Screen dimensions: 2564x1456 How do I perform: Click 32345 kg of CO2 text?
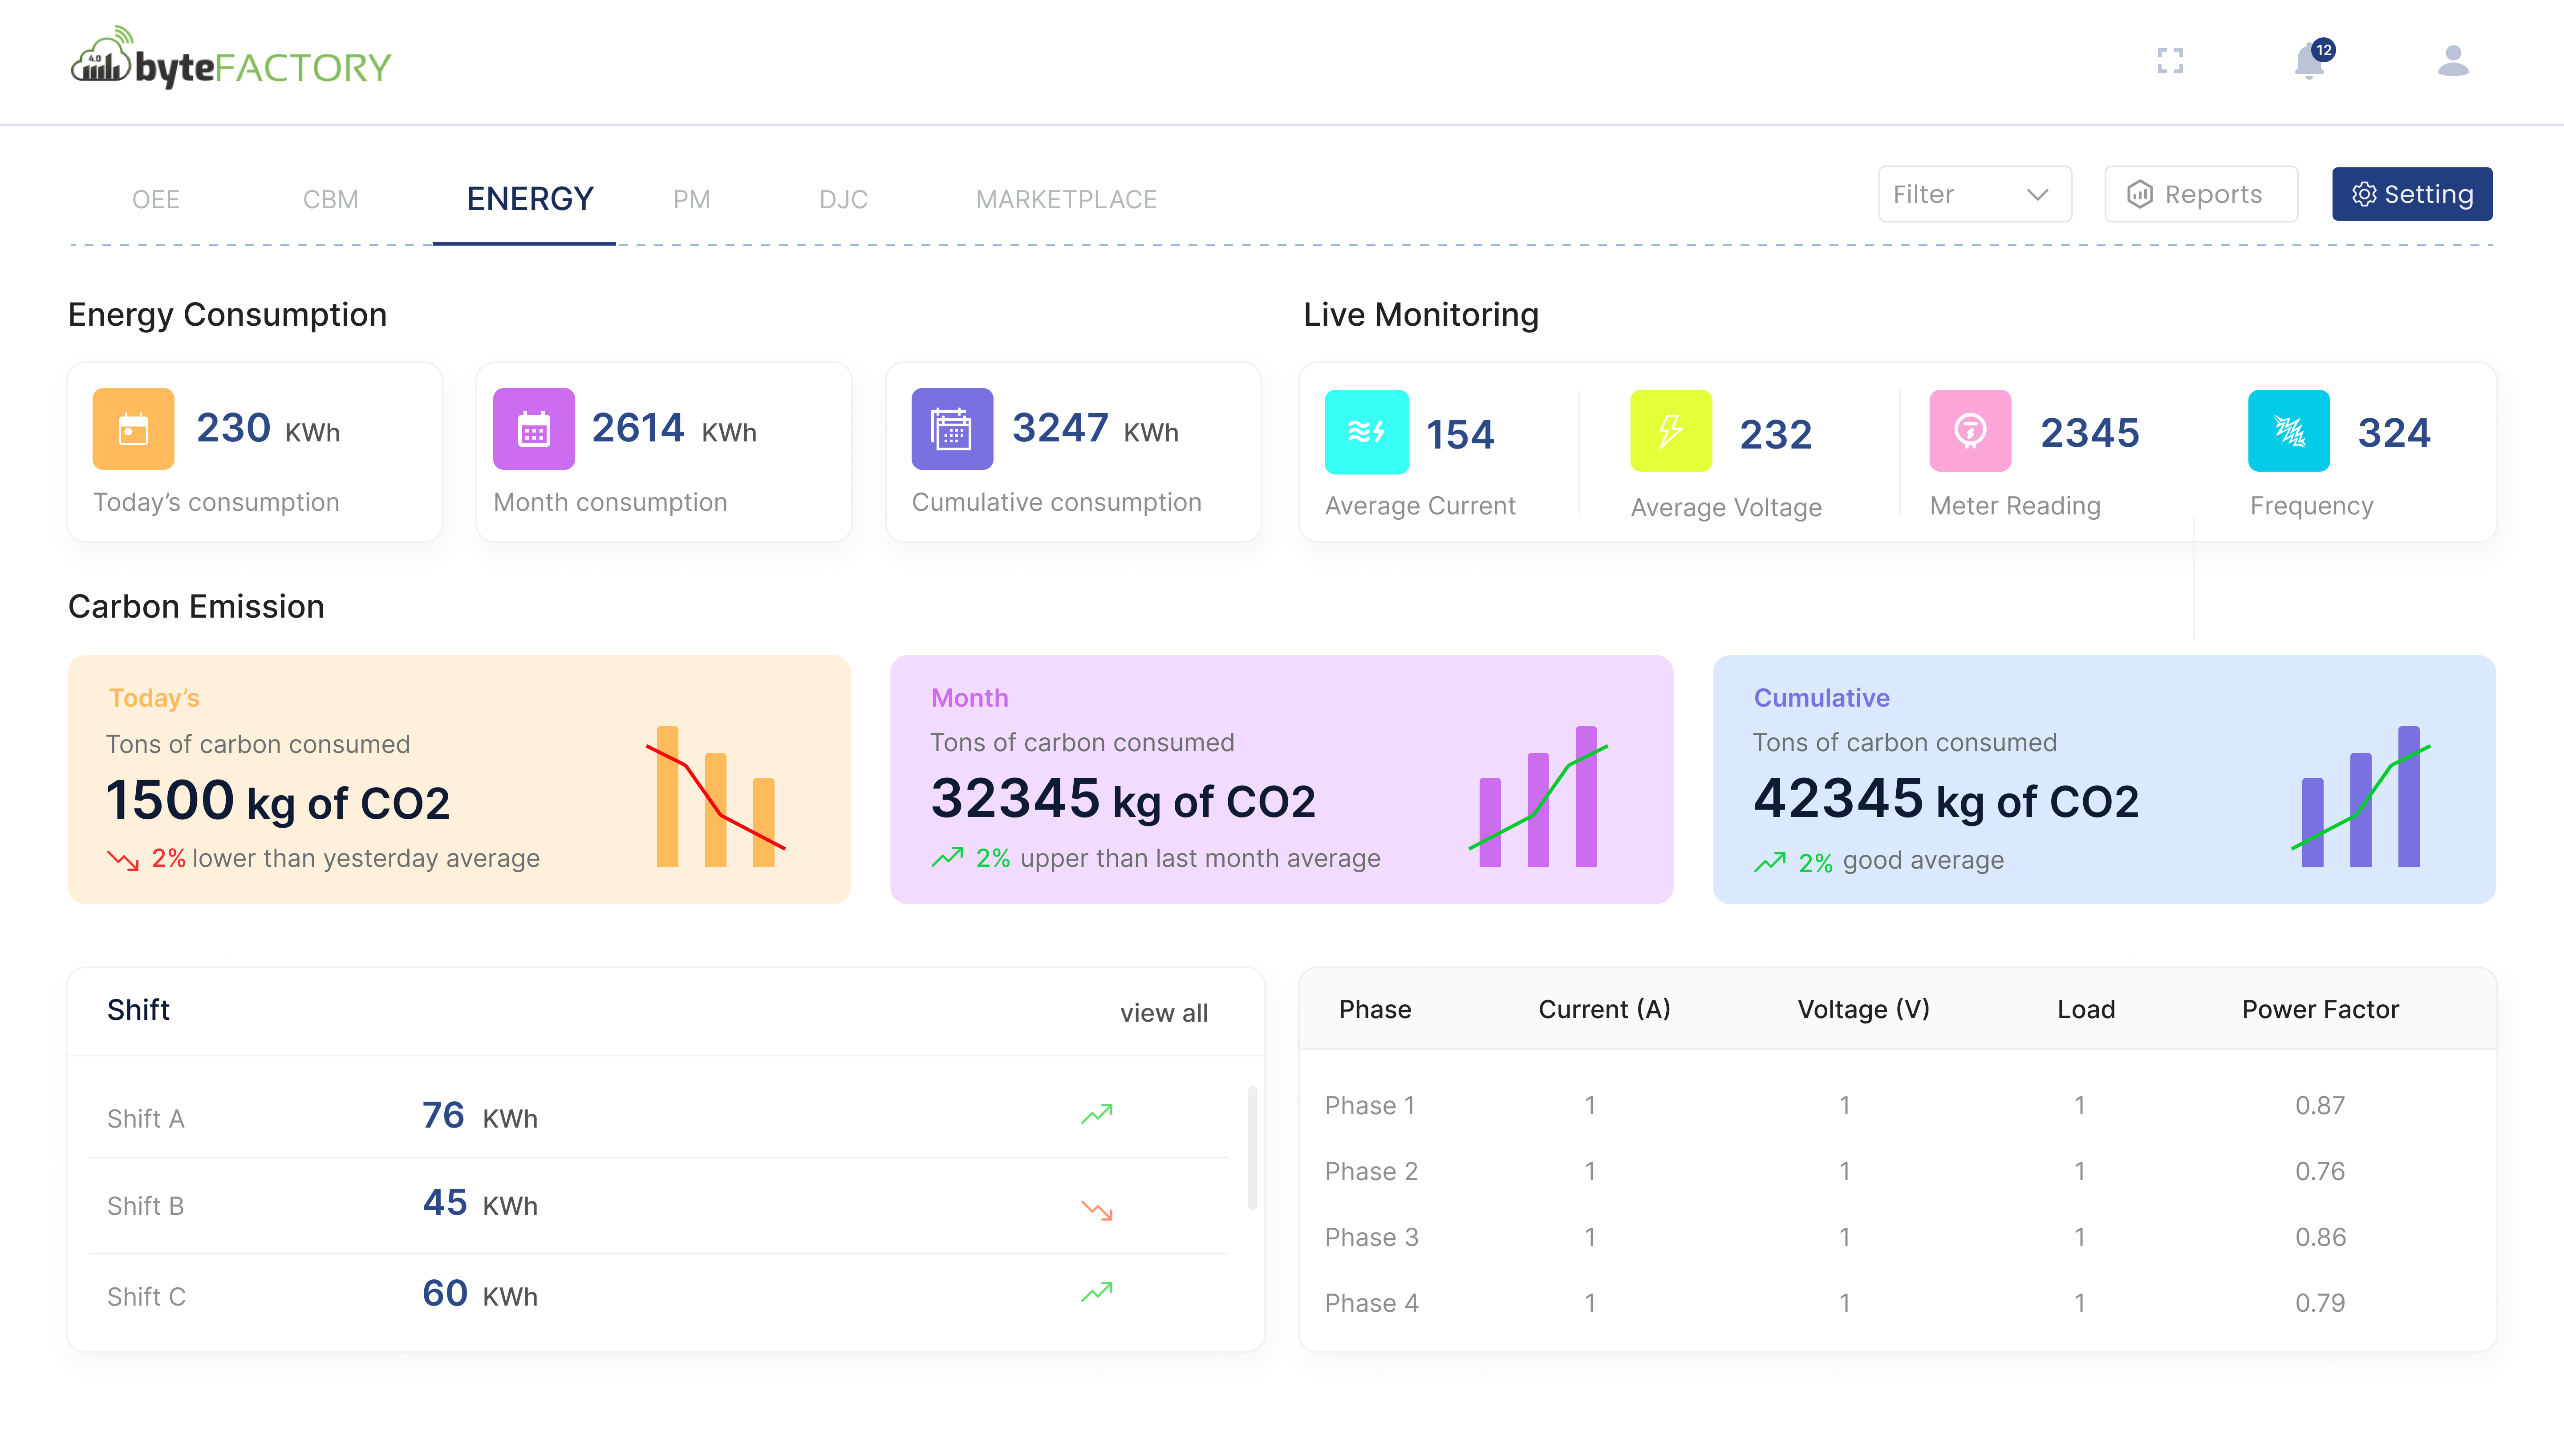tap(1123, 799)
